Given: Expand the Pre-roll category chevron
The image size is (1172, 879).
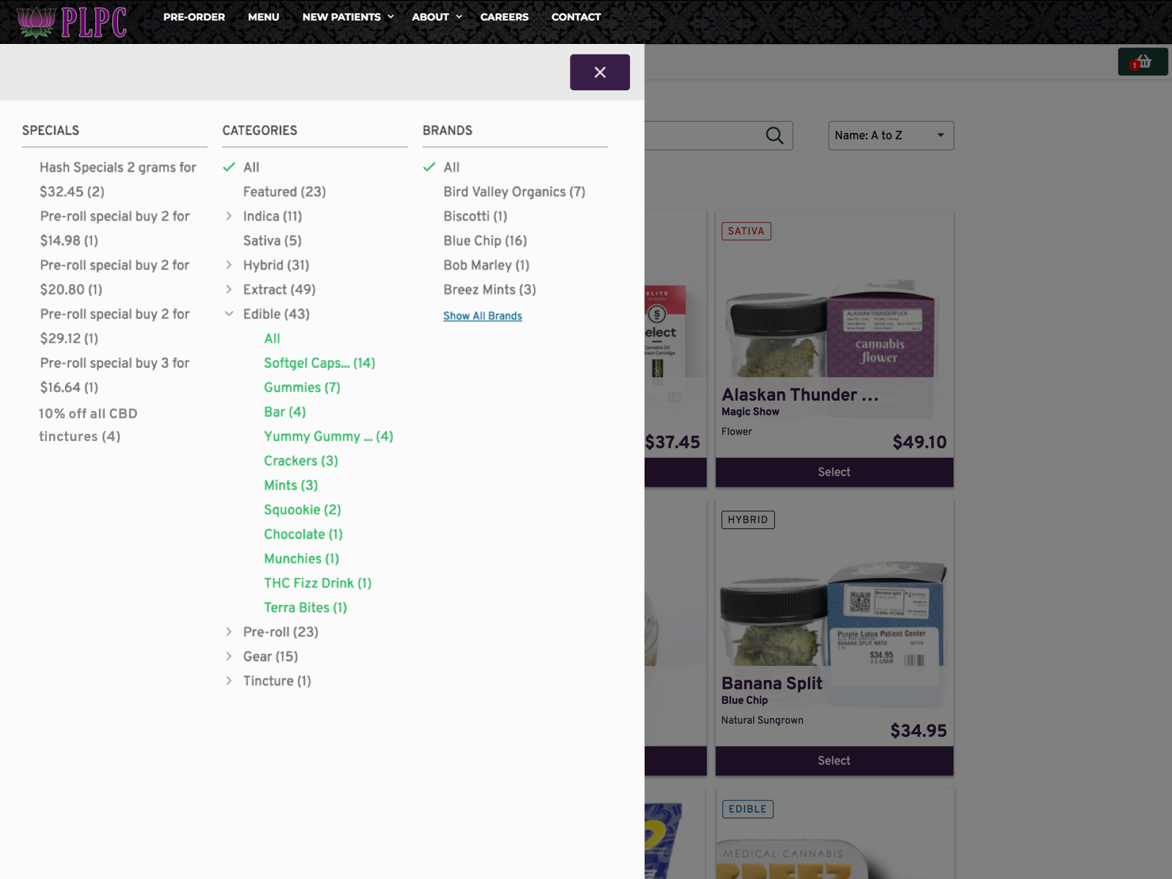Looking at the screenshot, I should click(229, 631).
